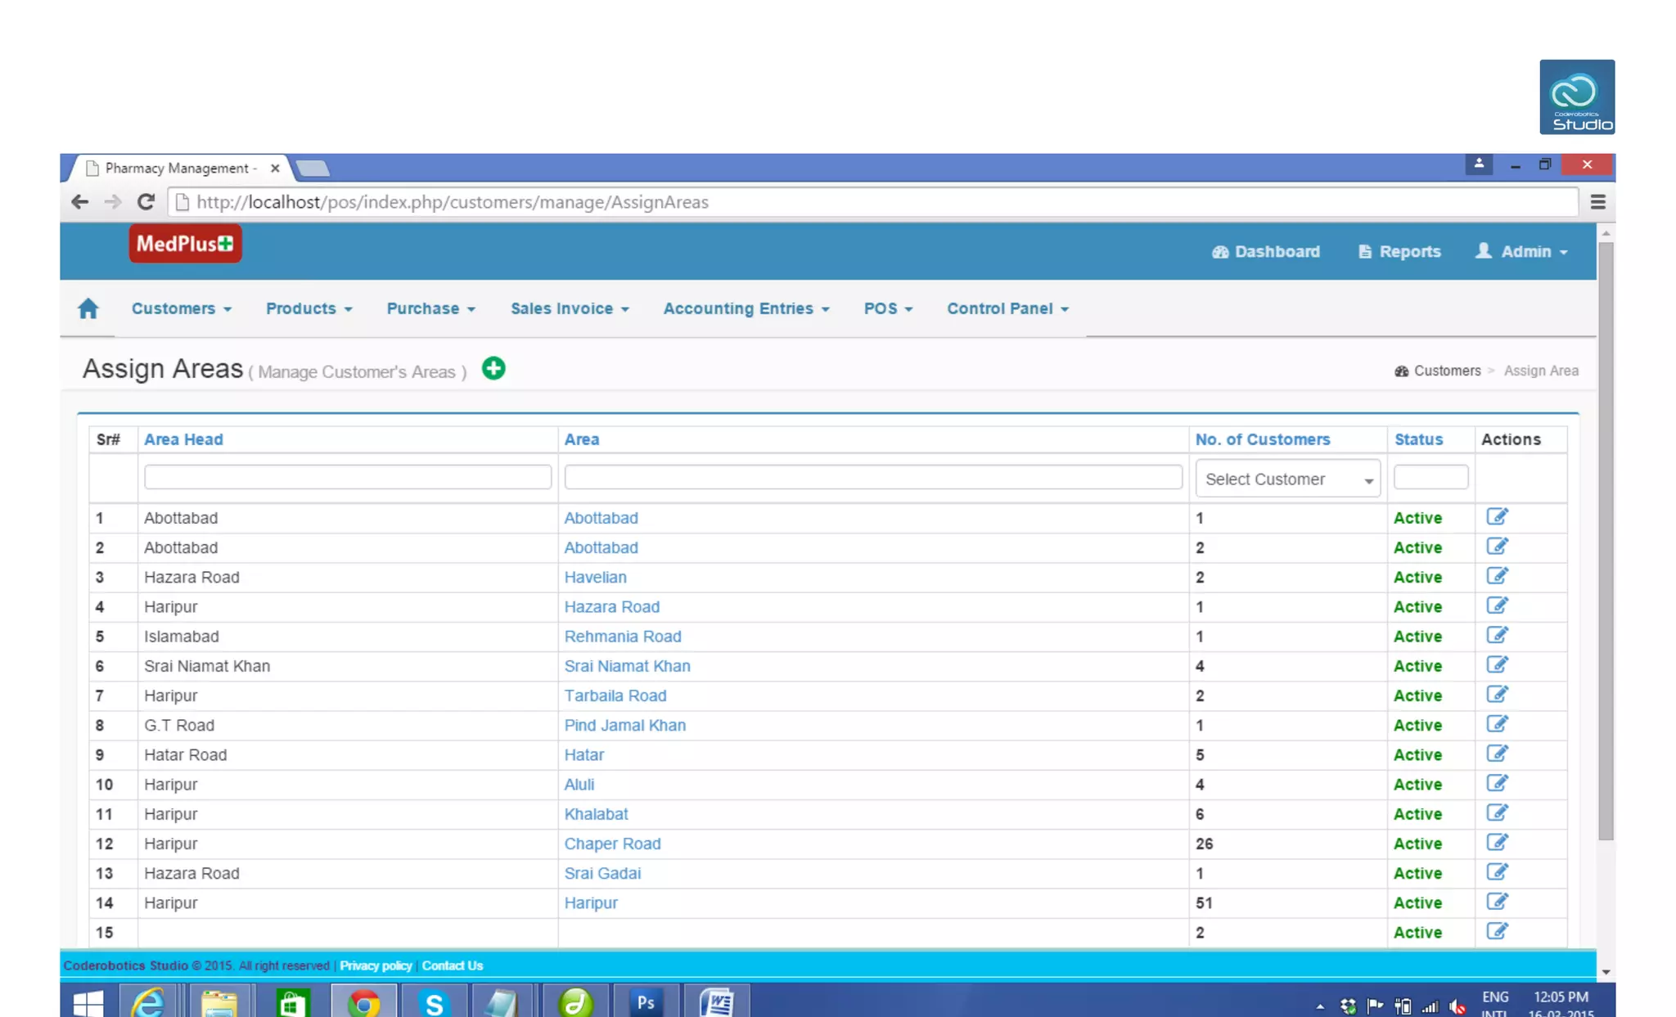Open the Select Customer dropdown
Viewport: 1676px width, 1017px height.
1287,479
